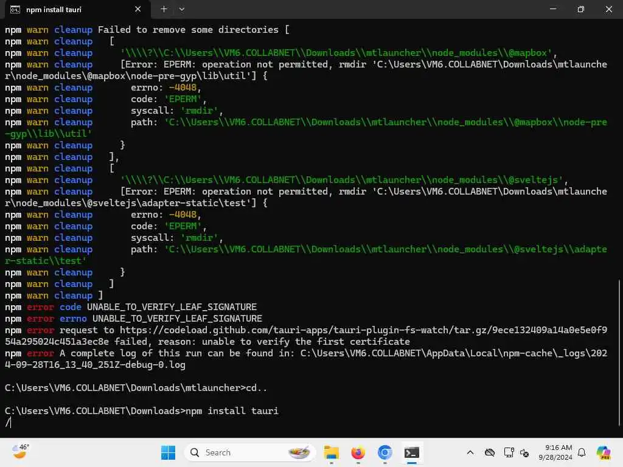
Task: Click the Terminal taskbar icon
Action: point(412,452)
